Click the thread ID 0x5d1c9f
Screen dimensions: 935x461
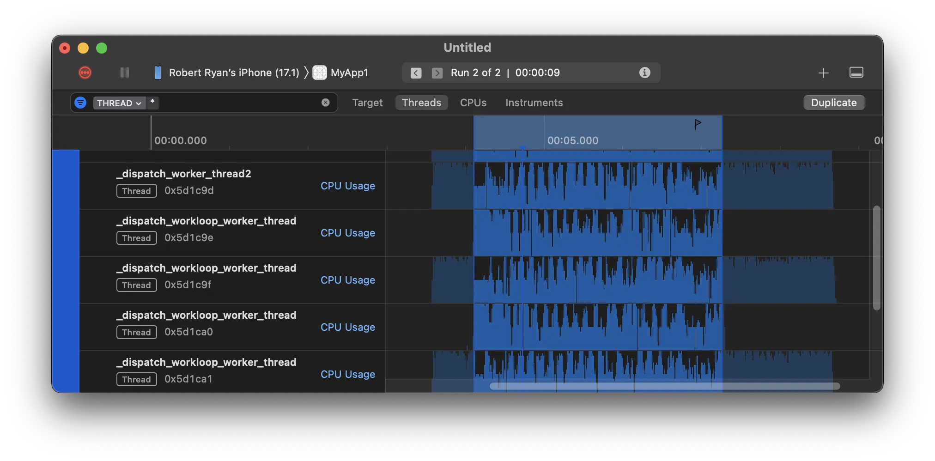188,285
